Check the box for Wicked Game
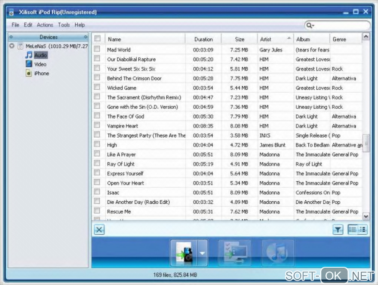Screen dimensions: 378x285 tap(97, 87)
